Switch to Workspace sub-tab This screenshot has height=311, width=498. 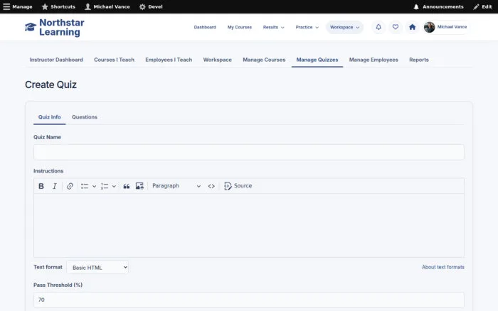[x=217, y=60]
